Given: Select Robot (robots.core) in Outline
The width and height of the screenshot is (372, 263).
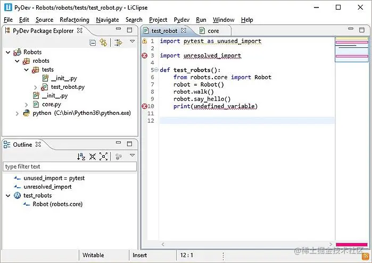Looking at the screenshot, I should click(x=57, y=204).
